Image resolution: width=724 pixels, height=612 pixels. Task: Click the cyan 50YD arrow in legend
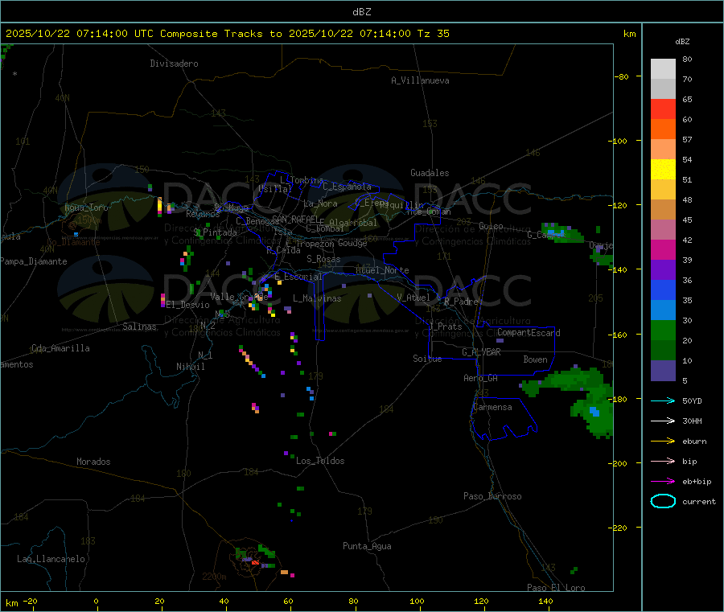tap(663, 400)
